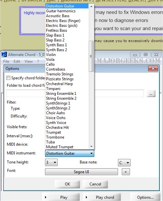This screenshot has width=163, height=201.
Task: Select Contrabass from the list
Action: [67, 69]
